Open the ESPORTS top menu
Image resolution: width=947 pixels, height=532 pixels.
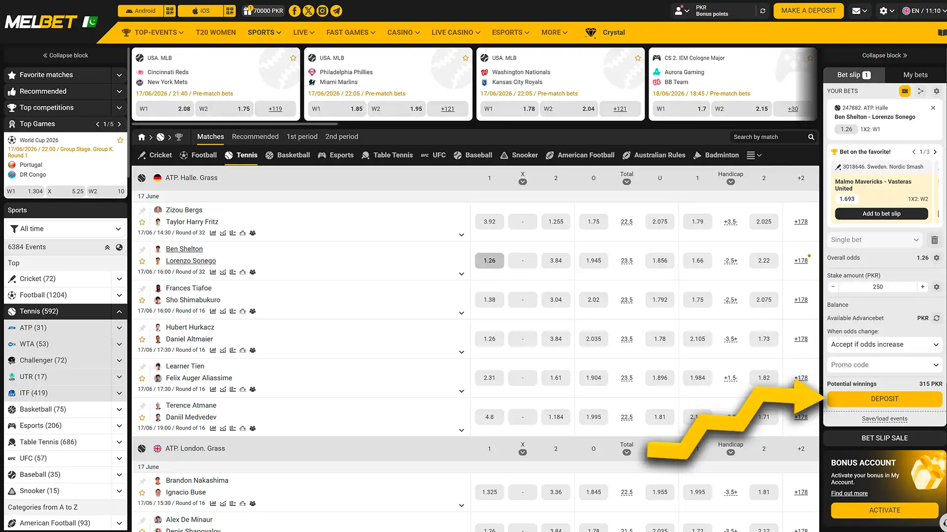coord(510,33)
